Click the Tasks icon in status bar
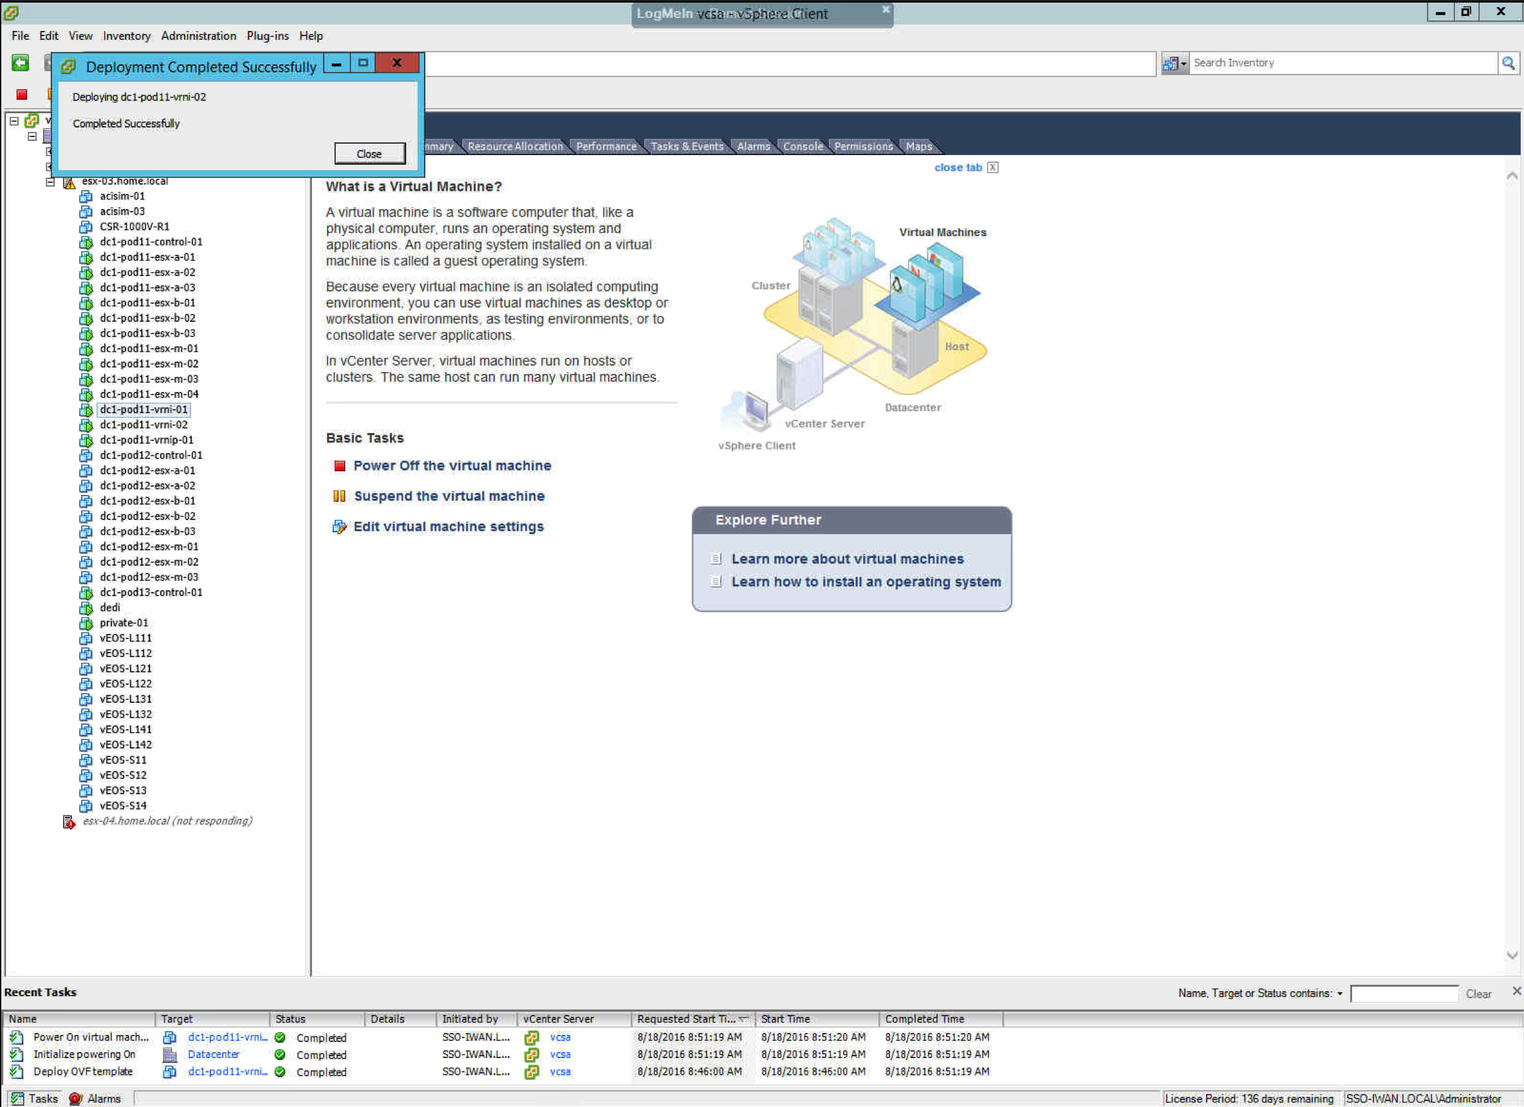The height and width of the screenshot is (1107, 1524). coord(17,1098)
